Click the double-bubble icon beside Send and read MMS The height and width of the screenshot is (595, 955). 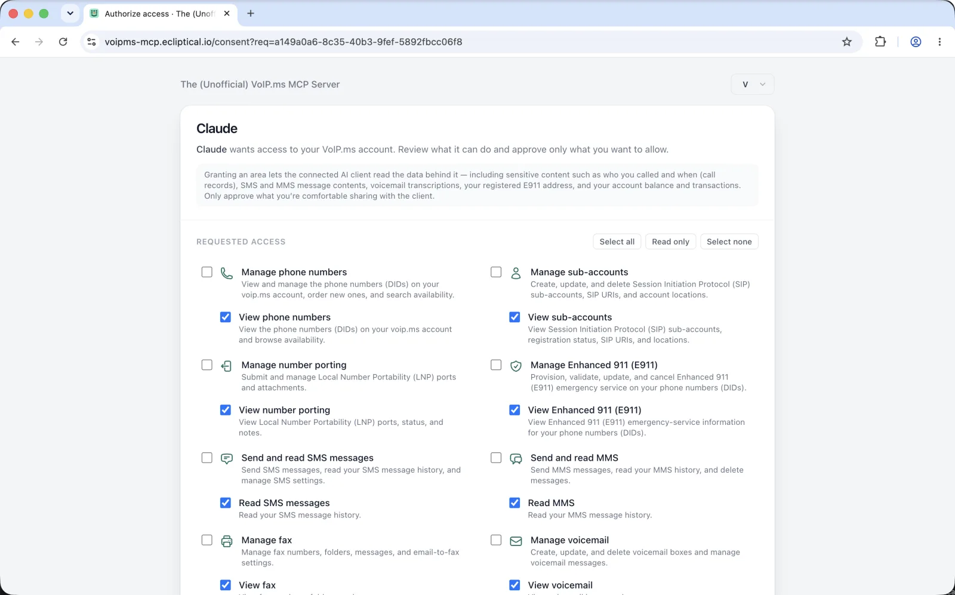click(x=516, y=459)
